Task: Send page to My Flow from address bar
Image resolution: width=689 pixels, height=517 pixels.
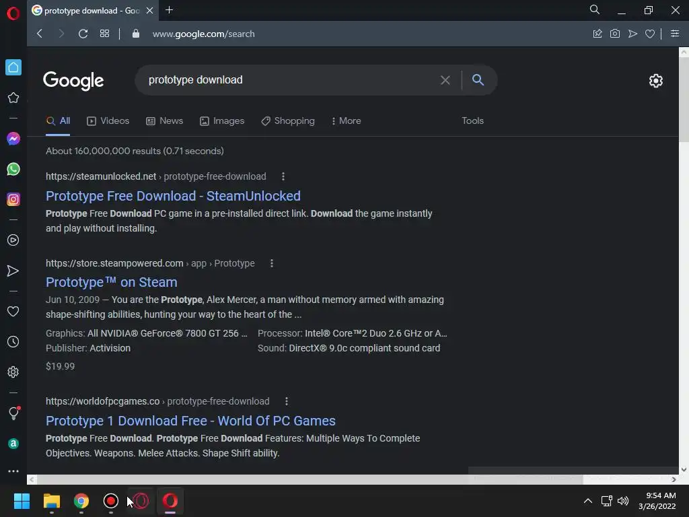Action: pyautogui.click(x=632, y=34)
